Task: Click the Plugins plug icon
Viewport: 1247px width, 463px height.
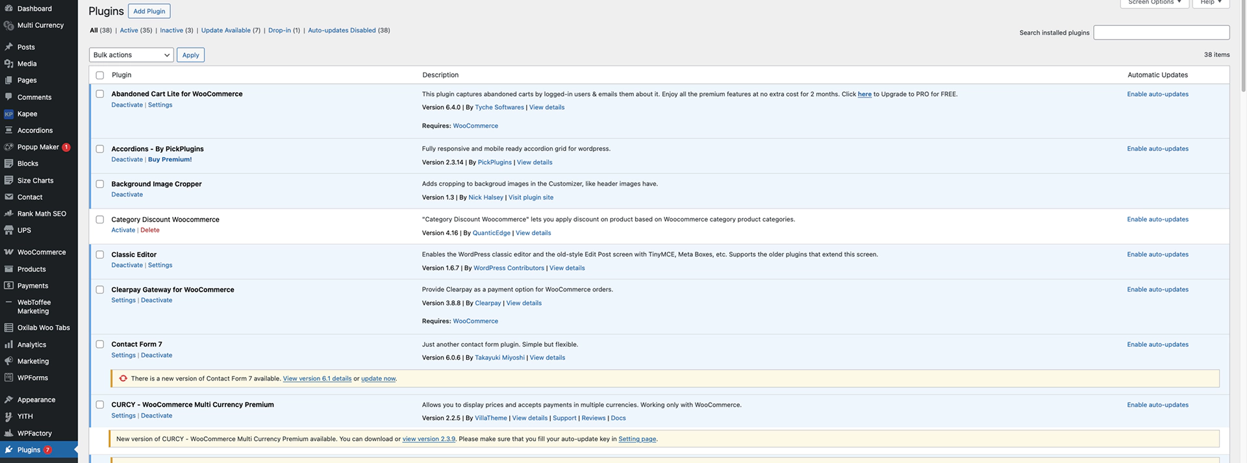Action: (8, 450)
